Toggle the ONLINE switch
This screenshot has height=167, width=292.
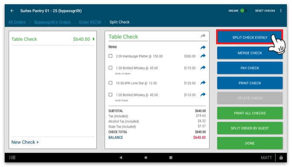(243, 11)
